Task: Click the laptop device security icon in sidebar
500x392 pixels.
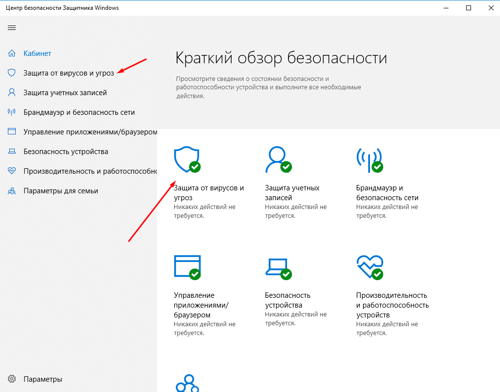Action: (x=12, y=152)
